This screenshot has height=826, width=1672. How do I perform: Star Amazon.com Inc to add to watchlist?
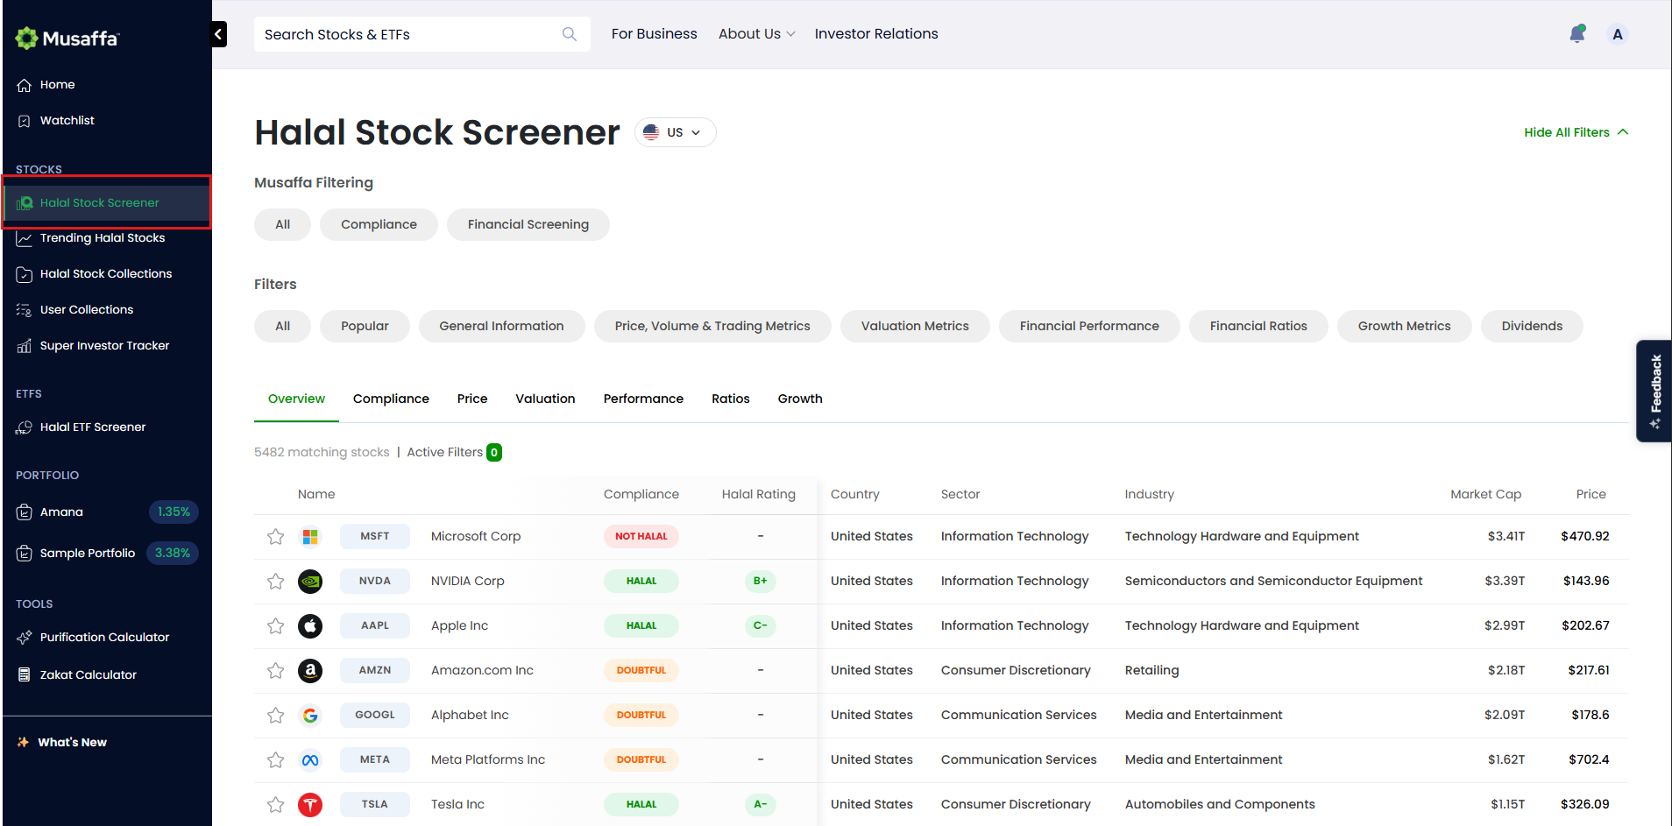point(276,671)
